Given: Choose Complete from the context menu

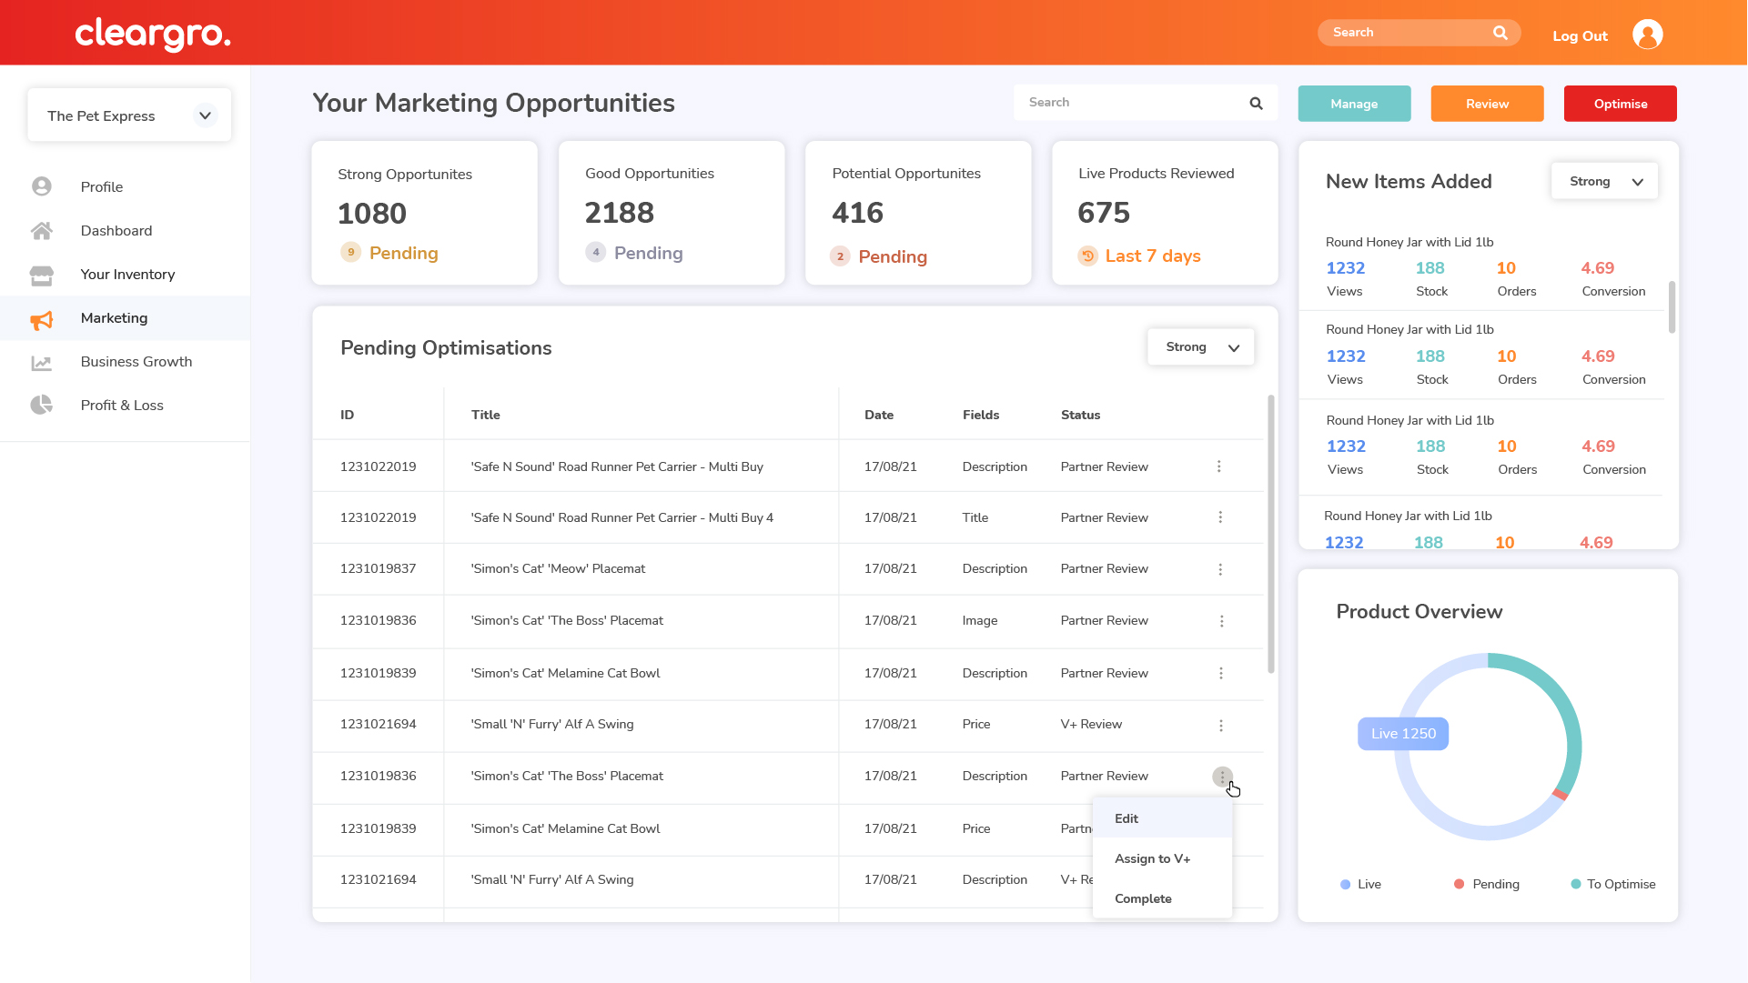Looking at the screenshot, I should [1143, 898].
